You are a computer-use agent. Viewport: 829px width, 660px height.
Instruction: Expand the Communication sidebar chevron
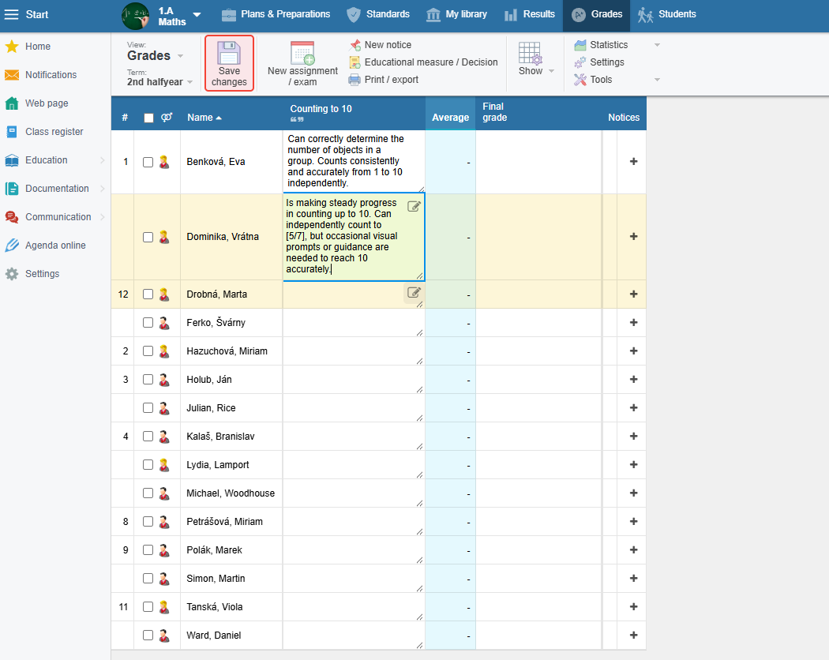pyautogui.click(x=103, y=217)
